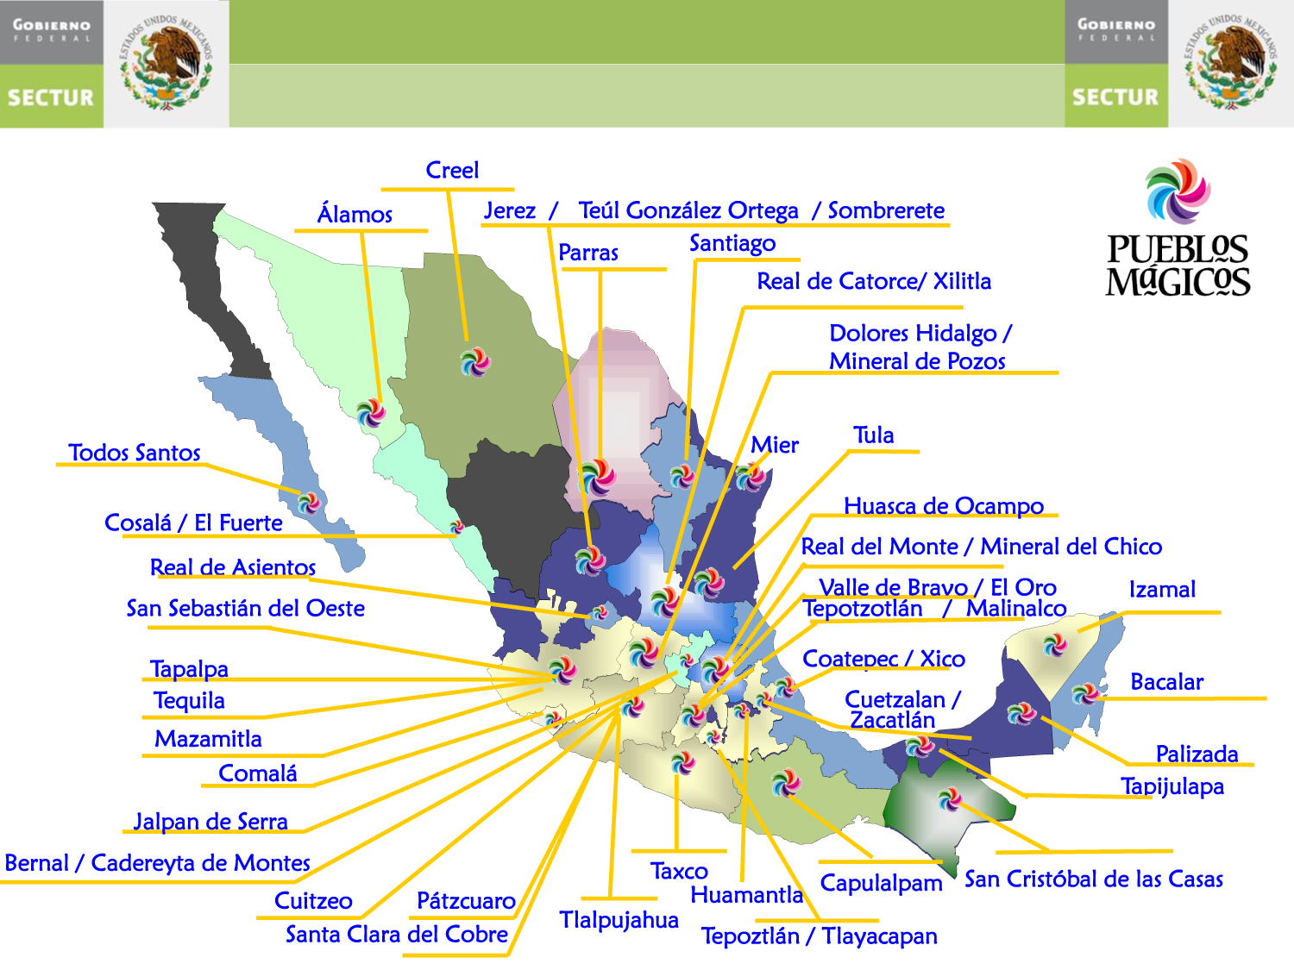Screen dimensions: 1294x970
Task: Select the SECTUR logo on the left header
Action: pos(49,97)
